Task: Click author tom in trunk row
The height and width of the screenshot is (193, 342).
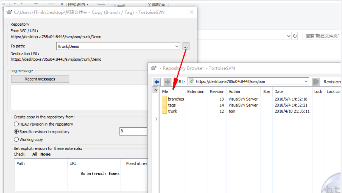Action: pos(232,111)
